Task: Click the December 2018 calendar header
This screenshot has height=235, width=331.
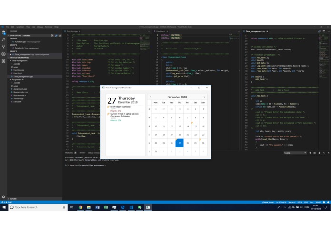Action: [x=177, y=97]
